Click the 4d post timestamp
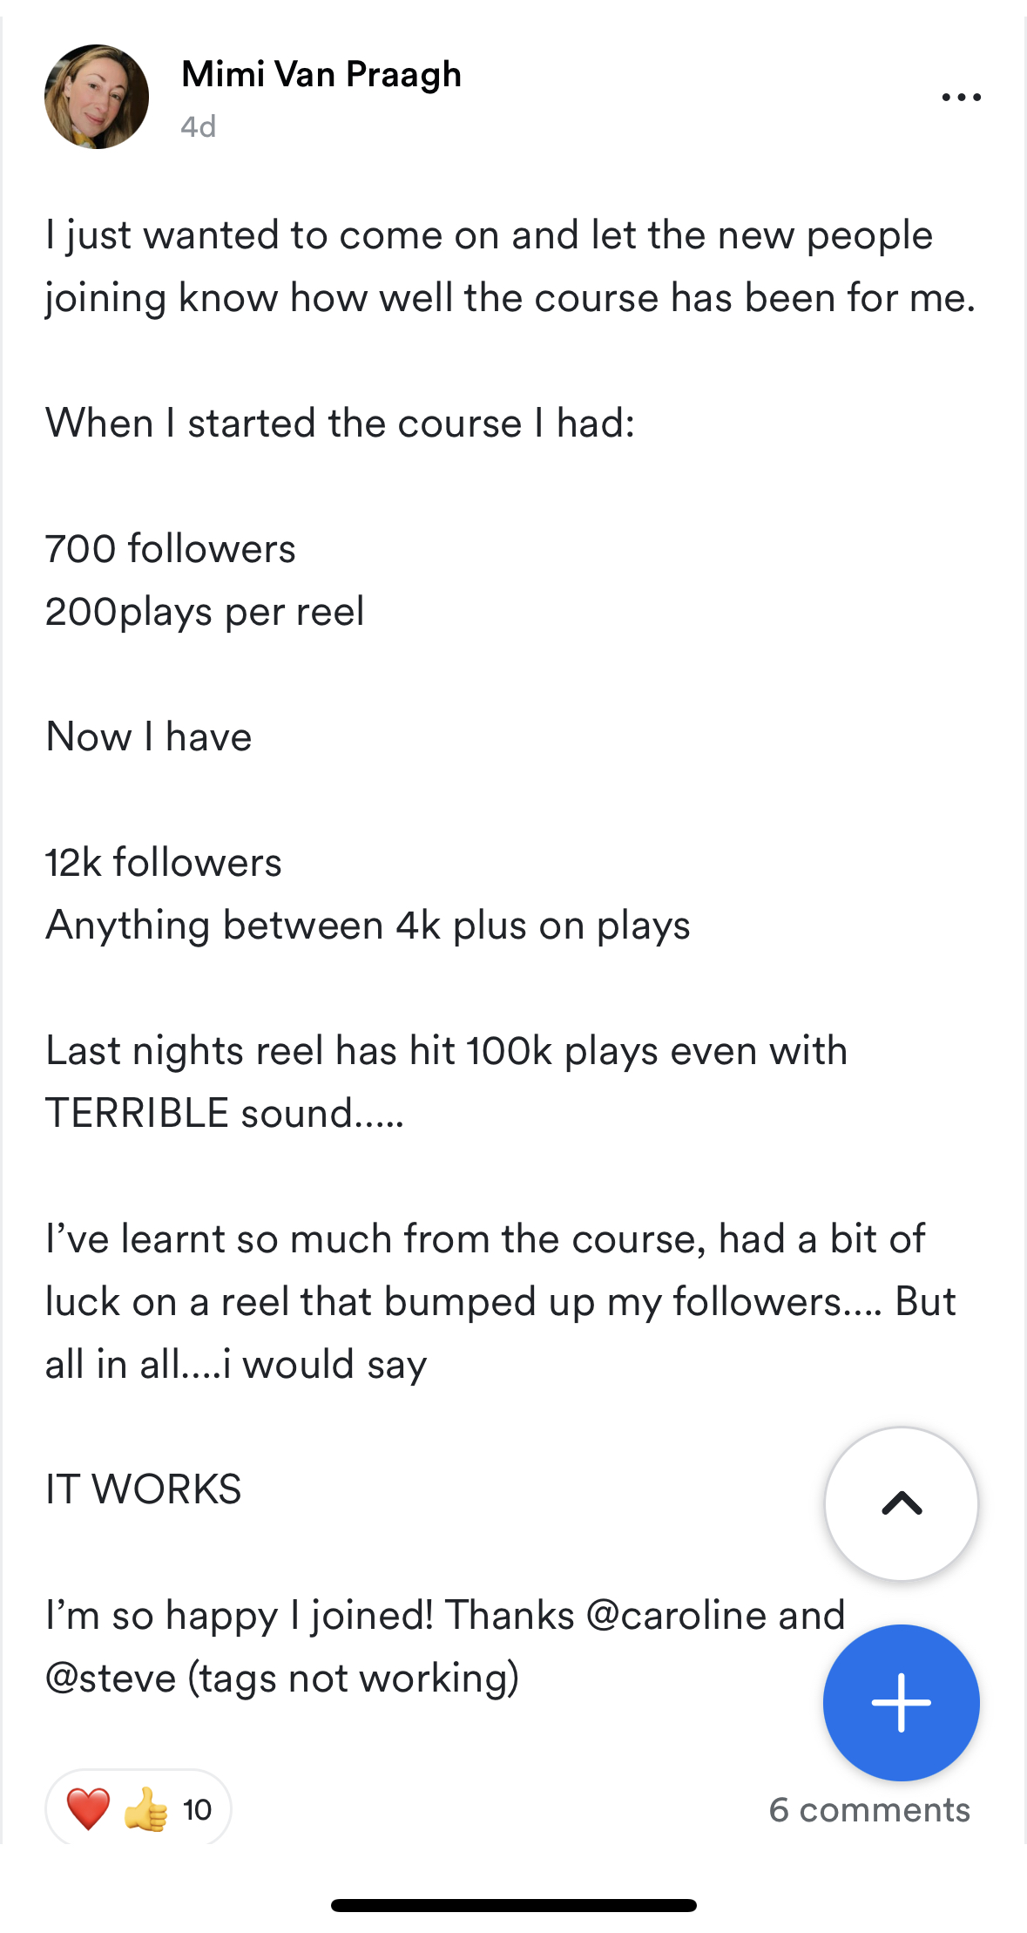The width and height of the screenshot is (1027, 1933). pos(199,127)
